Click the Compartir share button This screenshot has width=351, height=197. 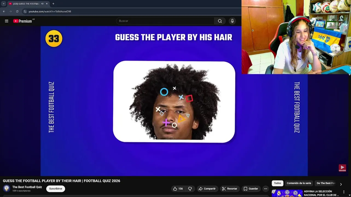(207, 189)
